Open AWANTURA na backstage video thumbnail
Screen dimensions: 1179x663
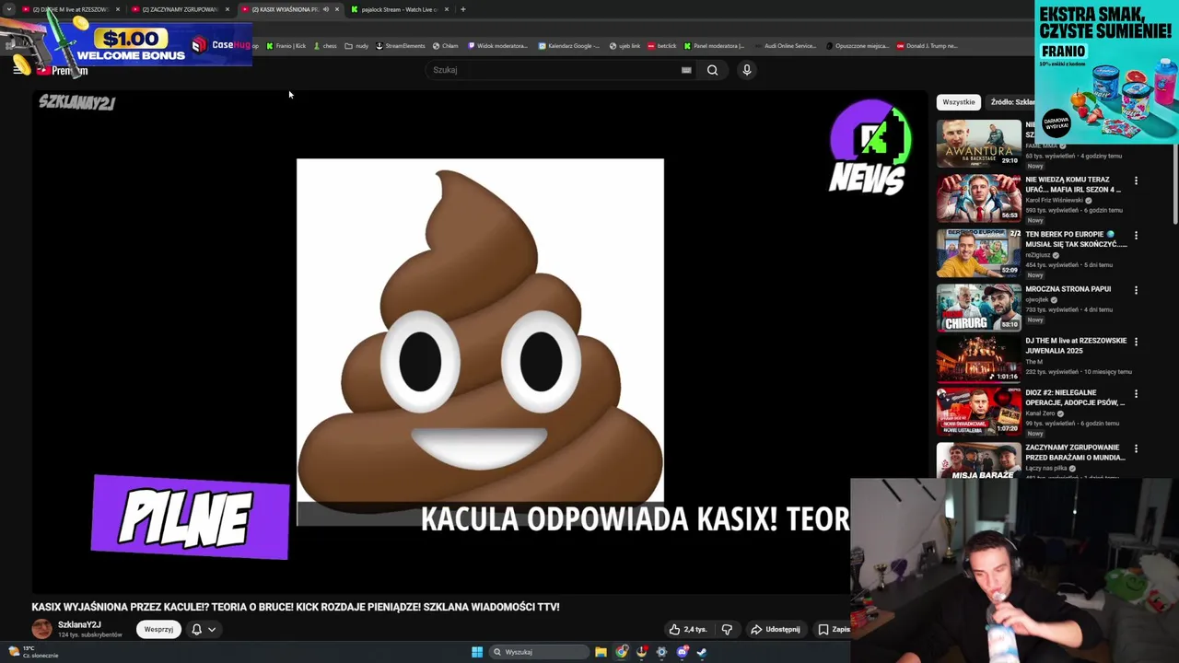[x=979, y=144]
